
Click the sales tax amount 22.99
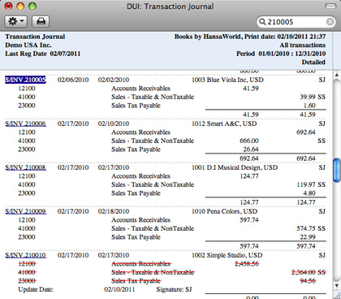[308, 237]
